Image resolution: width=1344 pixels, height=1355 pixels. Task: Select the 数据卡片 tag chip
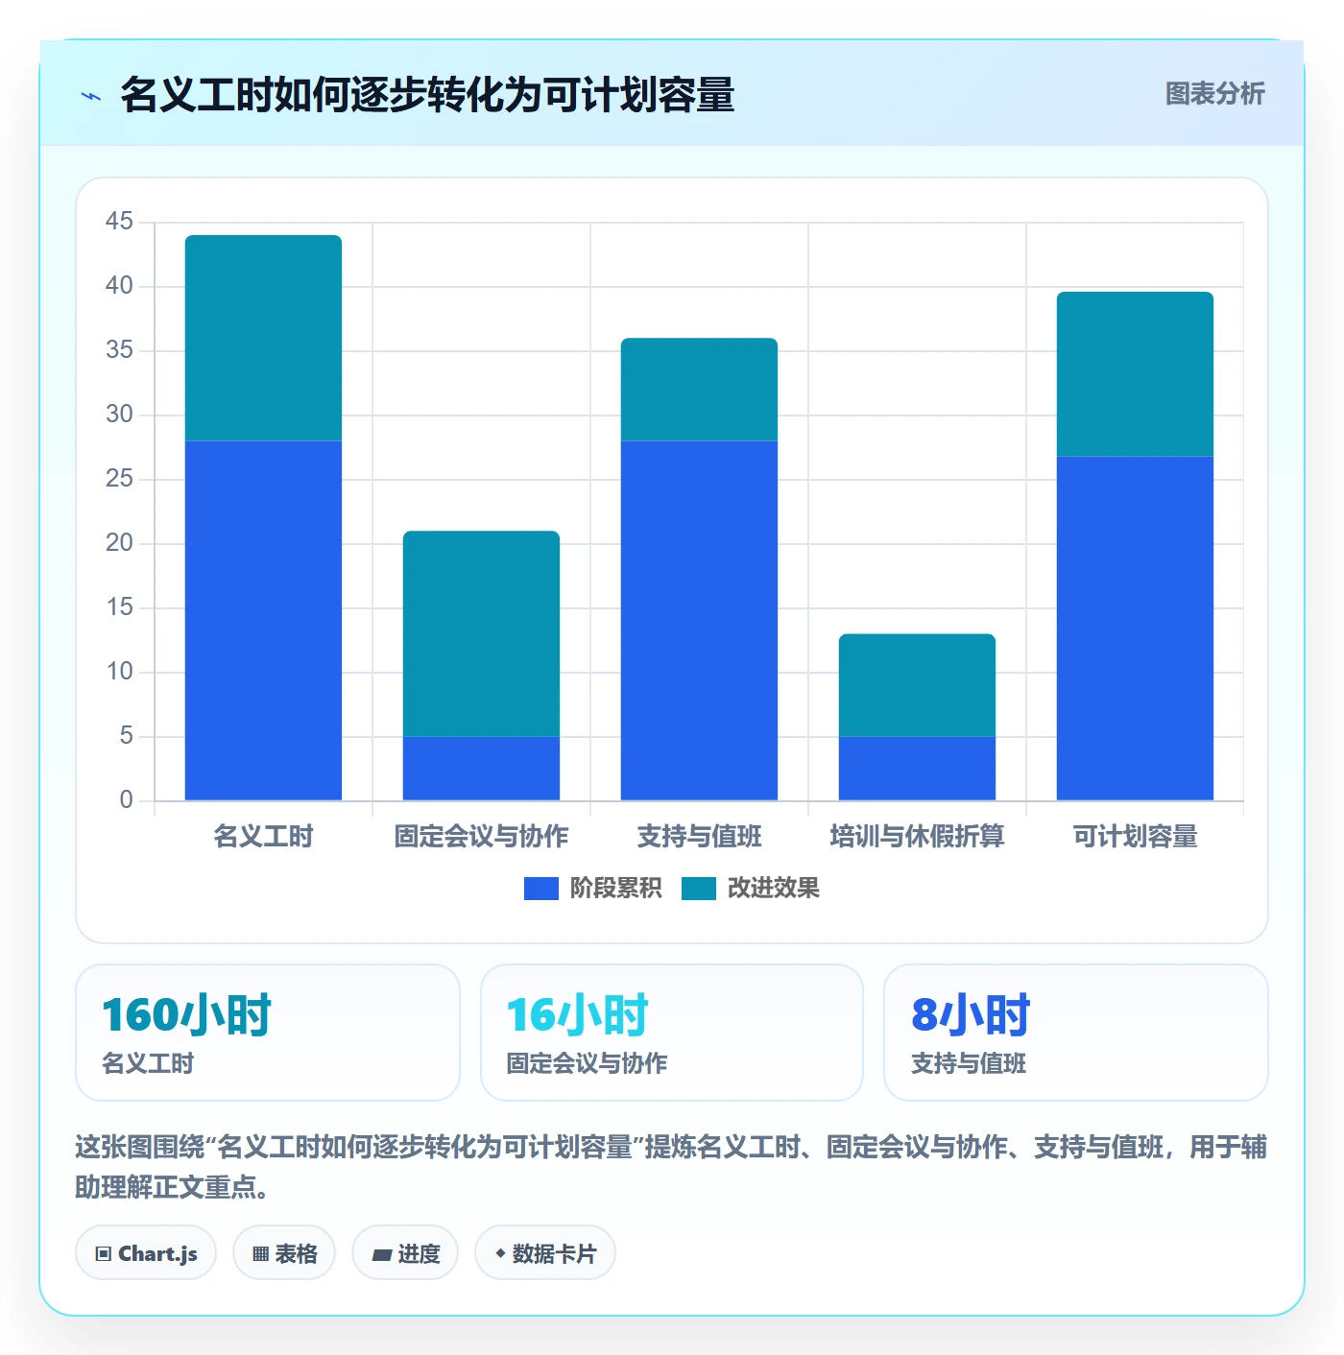[x=545, y=1253]
